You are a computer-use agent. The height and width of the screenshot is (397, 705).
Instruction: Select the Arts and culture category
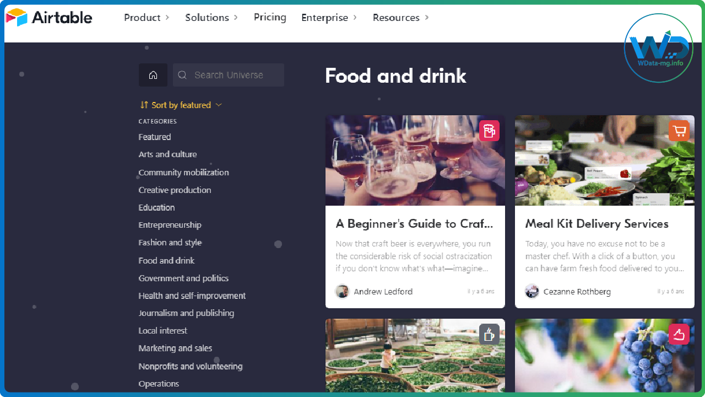pos(167,154)
